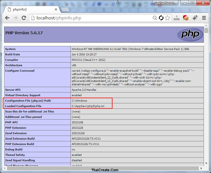Close the phpinfo() tab

56,9
